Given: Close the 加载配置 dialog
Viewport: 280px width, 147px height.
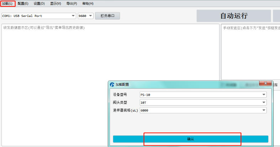Looking at the screenshot, I should pos(265,83).
